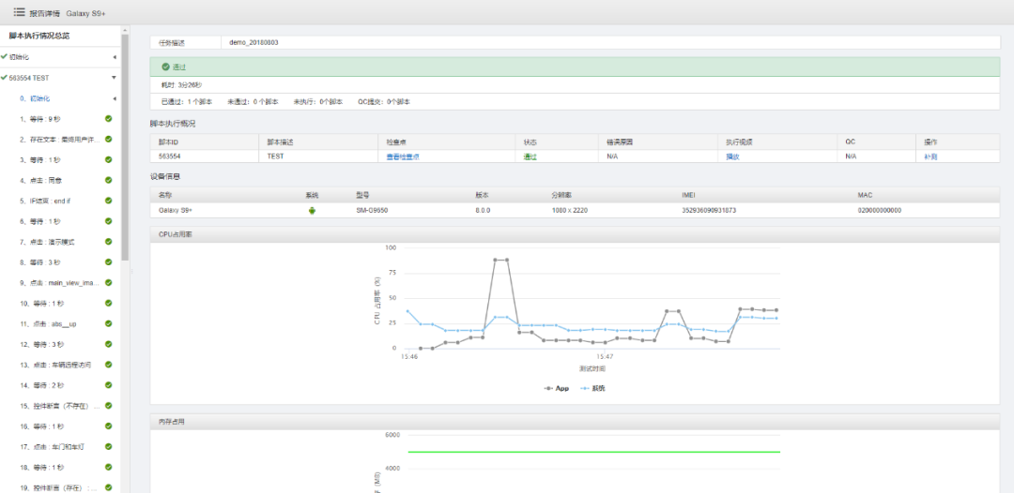
Task: Expand the top 初始化 section arrow
Action: coord(115,57)
